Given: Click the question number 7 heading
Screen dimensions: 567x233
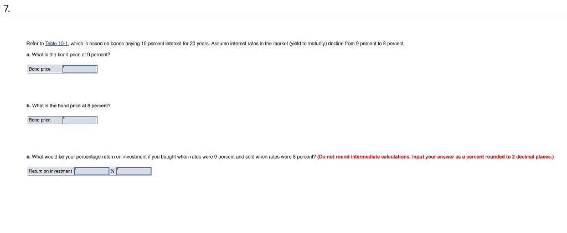Looking at the screenshot, I should [x=7, y=8].
